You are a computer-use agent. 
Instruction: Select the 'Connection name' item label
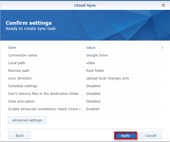[x=22, y=55]
